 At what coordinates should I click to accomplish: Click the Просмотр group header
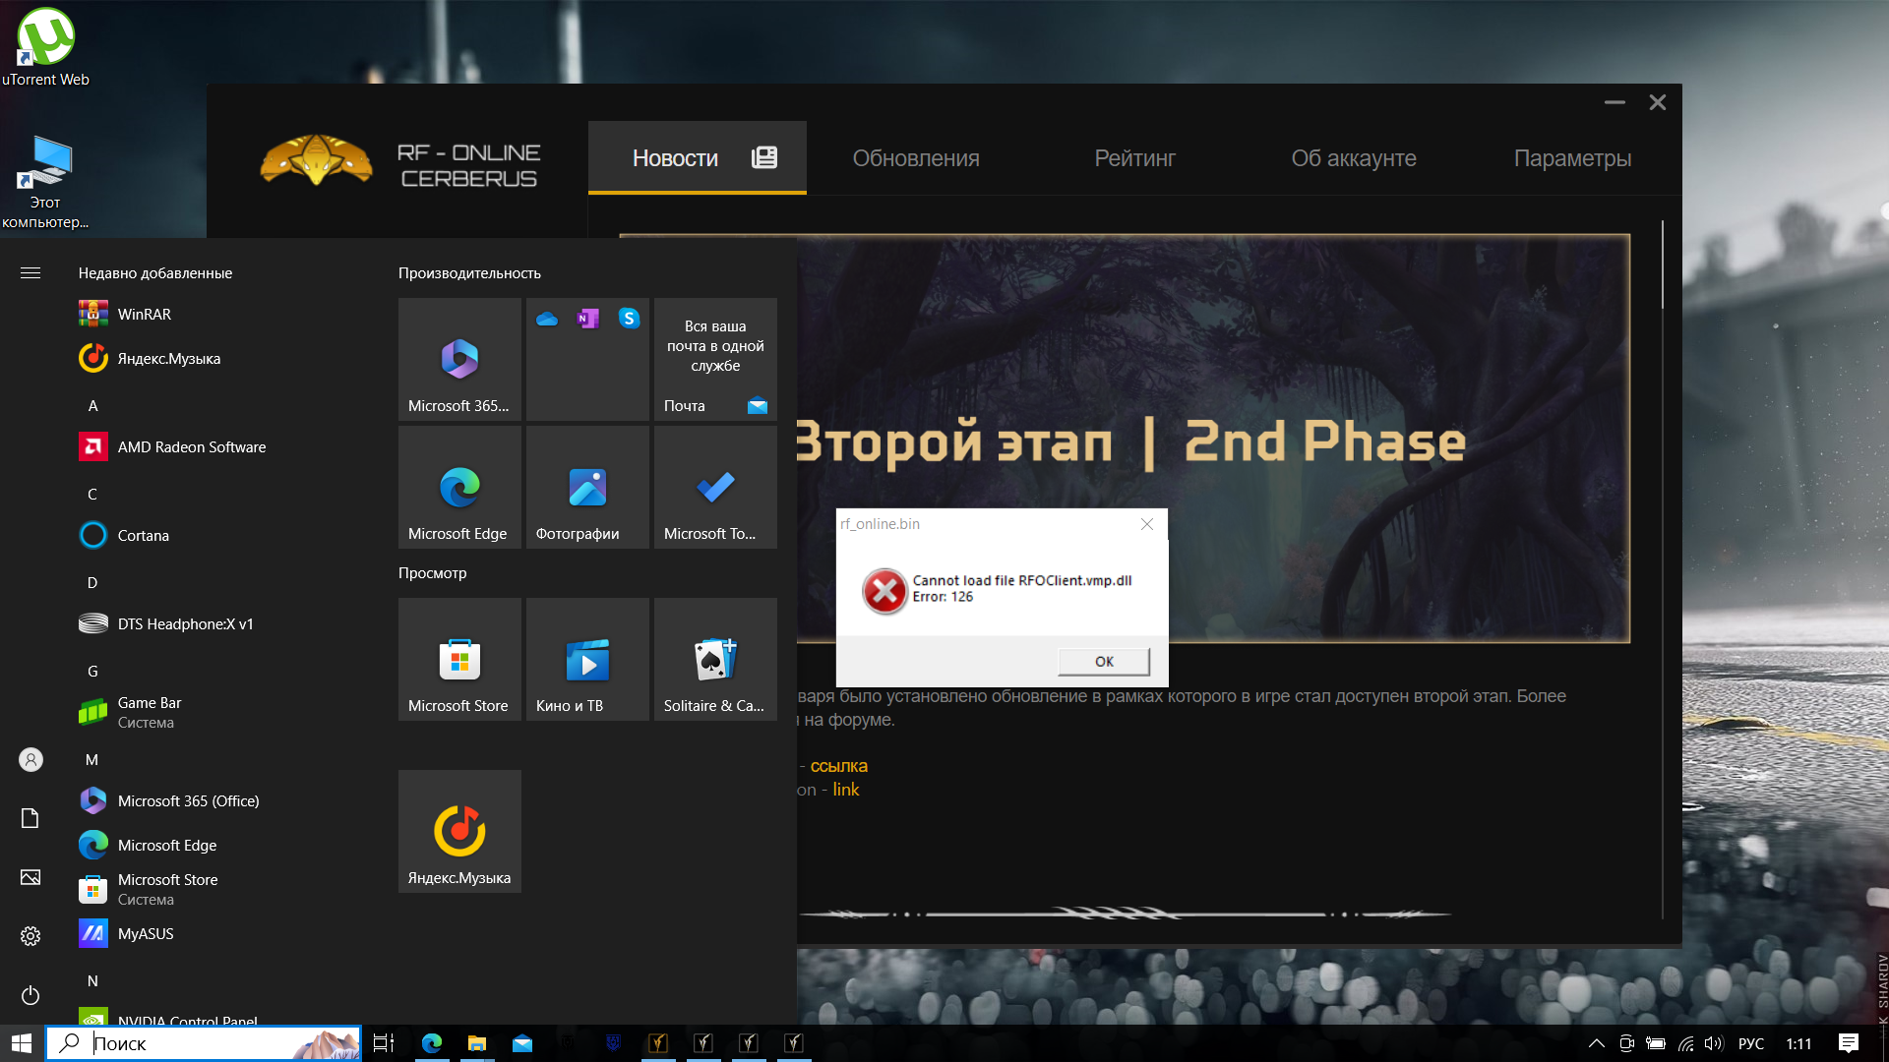coord(432,572)
